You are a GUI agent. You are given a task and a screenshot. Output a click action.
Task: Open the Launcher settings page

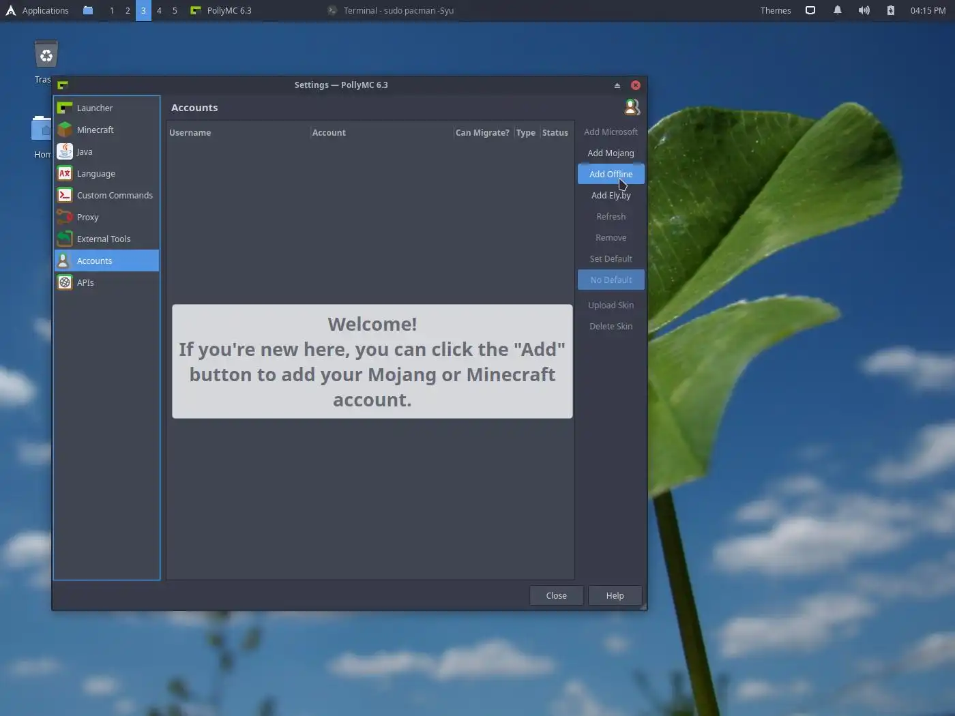tap(106, 108)
